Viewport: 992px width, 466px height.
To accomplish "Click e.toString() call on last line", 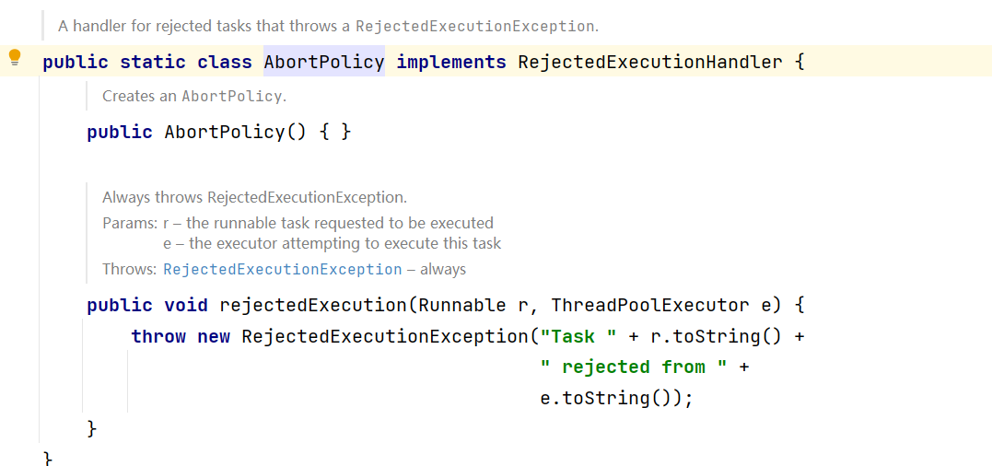I will click(x=611, y=398).
